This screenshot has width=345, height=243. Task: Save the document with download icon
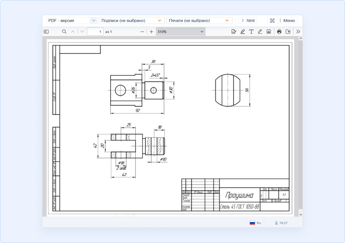pyautogui.click(x=288, y=32)
